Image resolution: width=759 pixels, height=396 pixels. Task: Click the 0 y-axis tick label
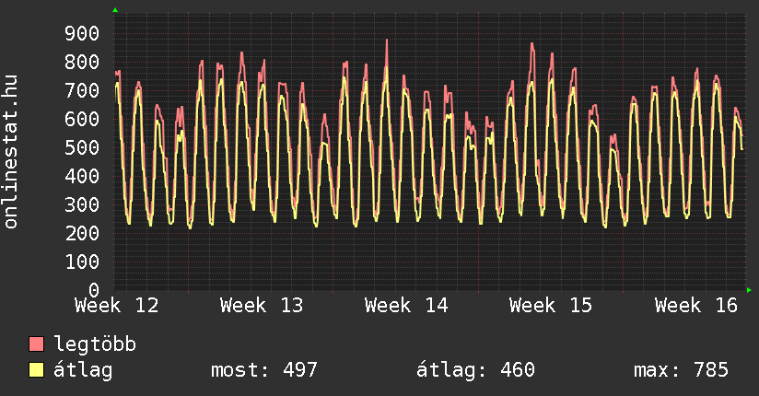click(93, 290)
